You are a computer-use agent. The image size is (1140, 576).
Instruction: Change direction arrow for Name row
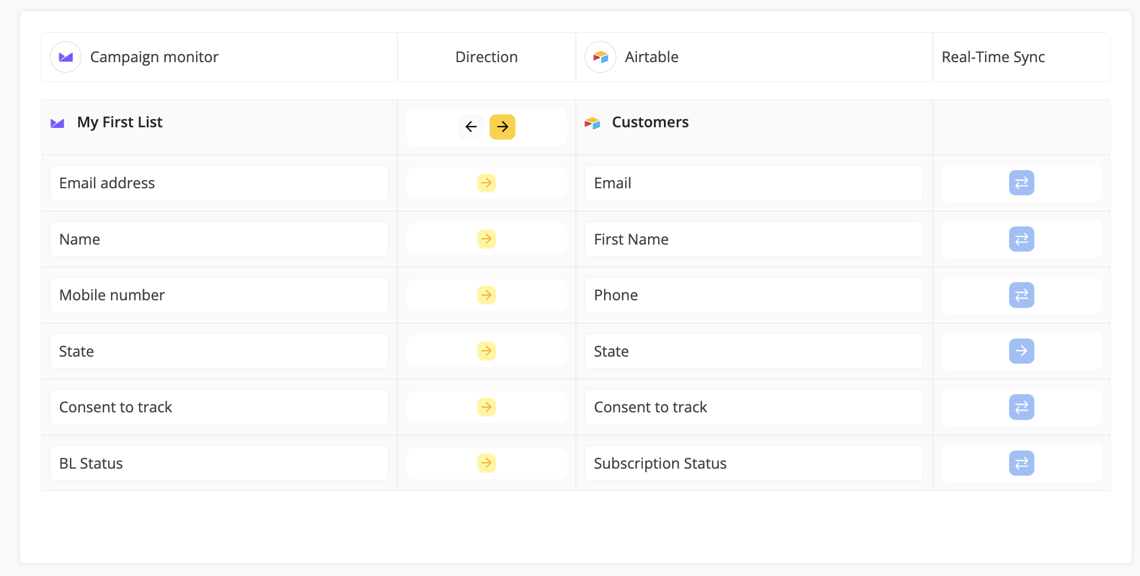[487, 239]
